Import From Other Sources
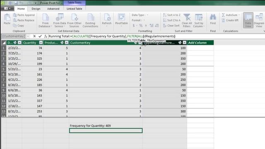 tap(74, 20)
